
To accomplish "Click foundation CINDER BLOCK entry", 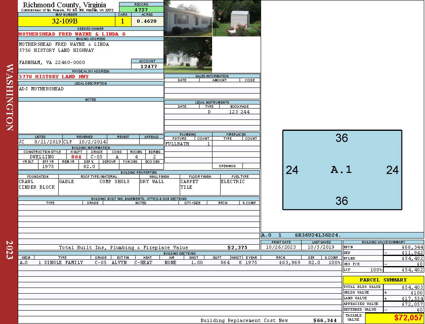I will pos(37,187).
